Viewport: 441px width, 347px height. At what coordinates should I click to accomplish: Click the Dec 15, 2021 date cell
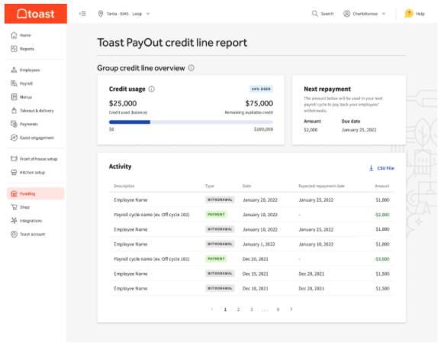pyautogui.click(x=256, y=274)
